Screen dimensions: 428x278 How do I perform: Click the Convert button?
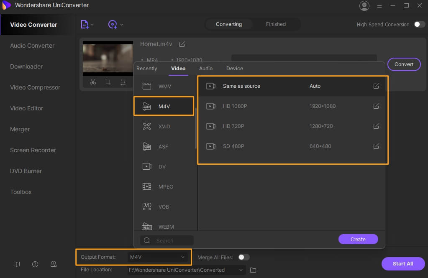point(404,64)
